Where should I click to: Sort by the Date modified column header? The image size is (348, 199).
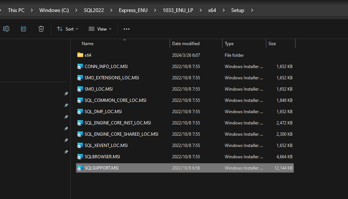coord(186,44)
